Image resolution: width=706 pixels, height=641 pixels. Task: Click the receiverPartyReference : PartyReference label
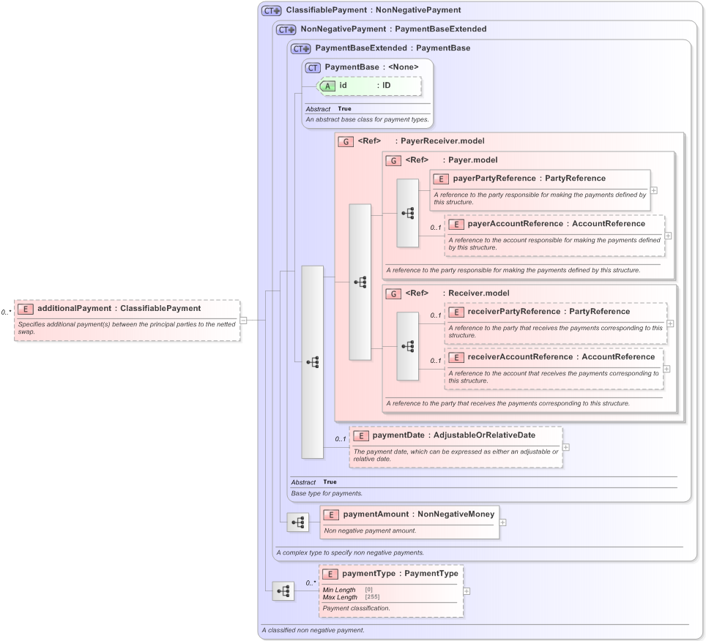[x=549, y=311]
